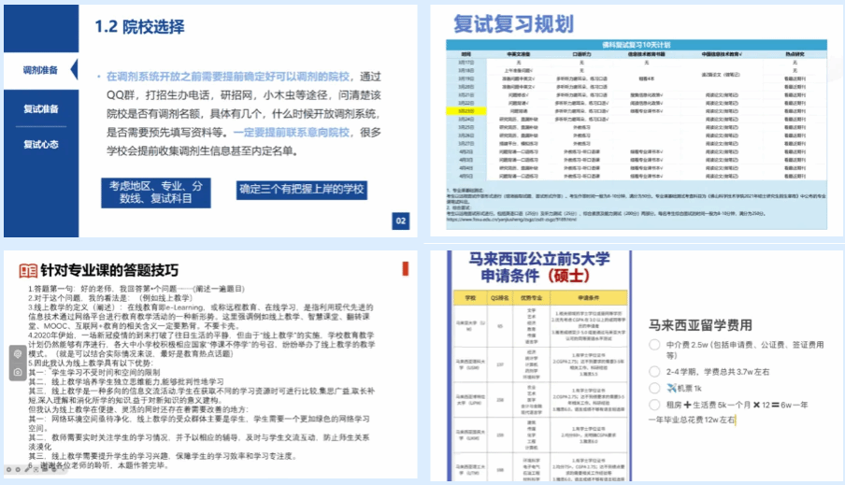845x485 pixels.
Task: Click the 确定三个有把握上岸的学校 box
Action: (x=301, y=189)
